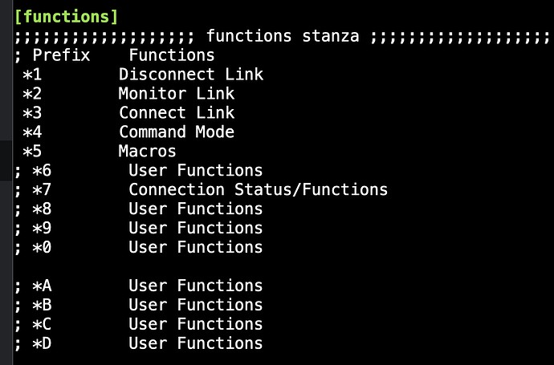
Task: Click on Monitor Link text
Action: [x=177, y=94]
